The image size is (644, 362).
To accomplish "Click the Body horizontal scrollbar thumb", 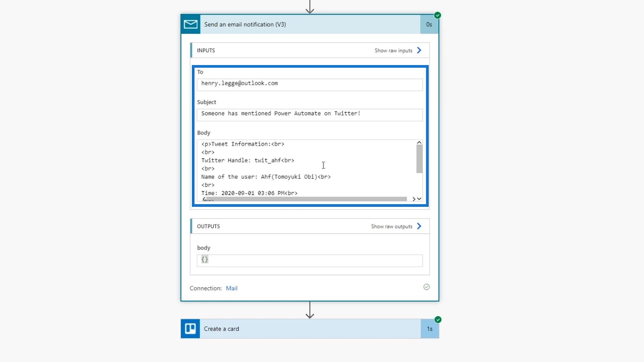I will [x=306, y=199].
